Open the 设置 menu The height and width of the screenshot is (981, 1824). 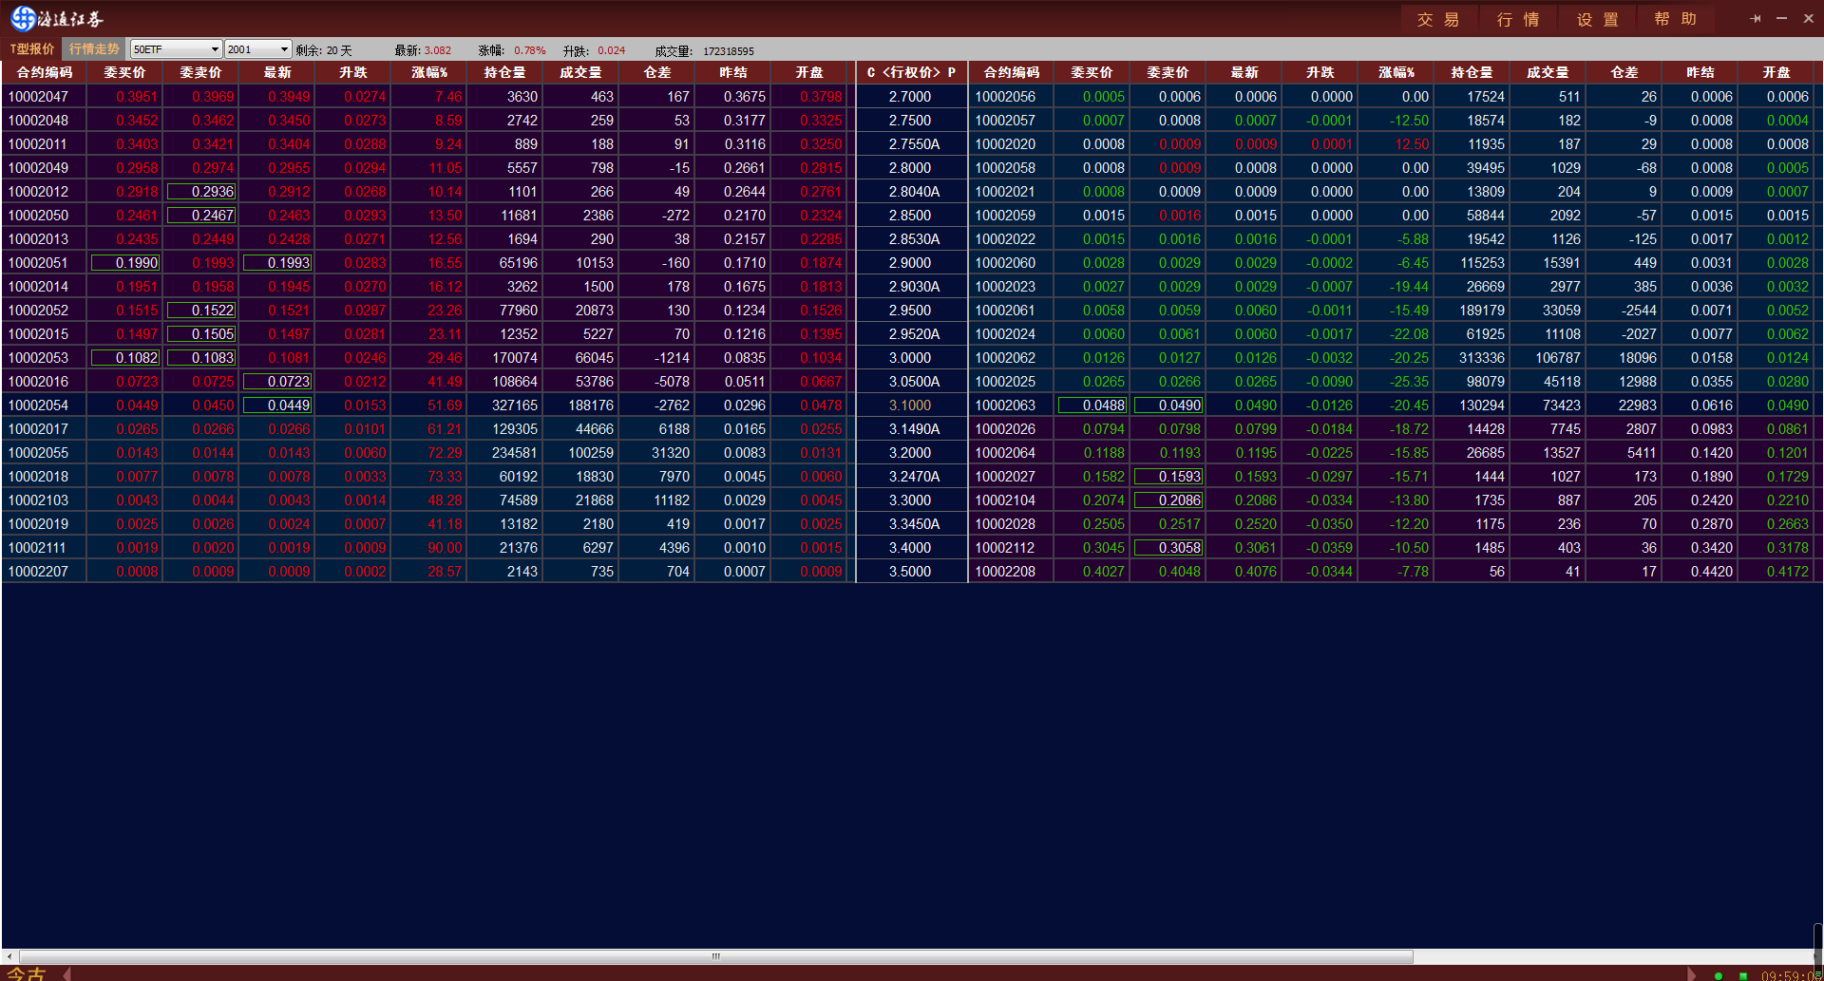1598,19
